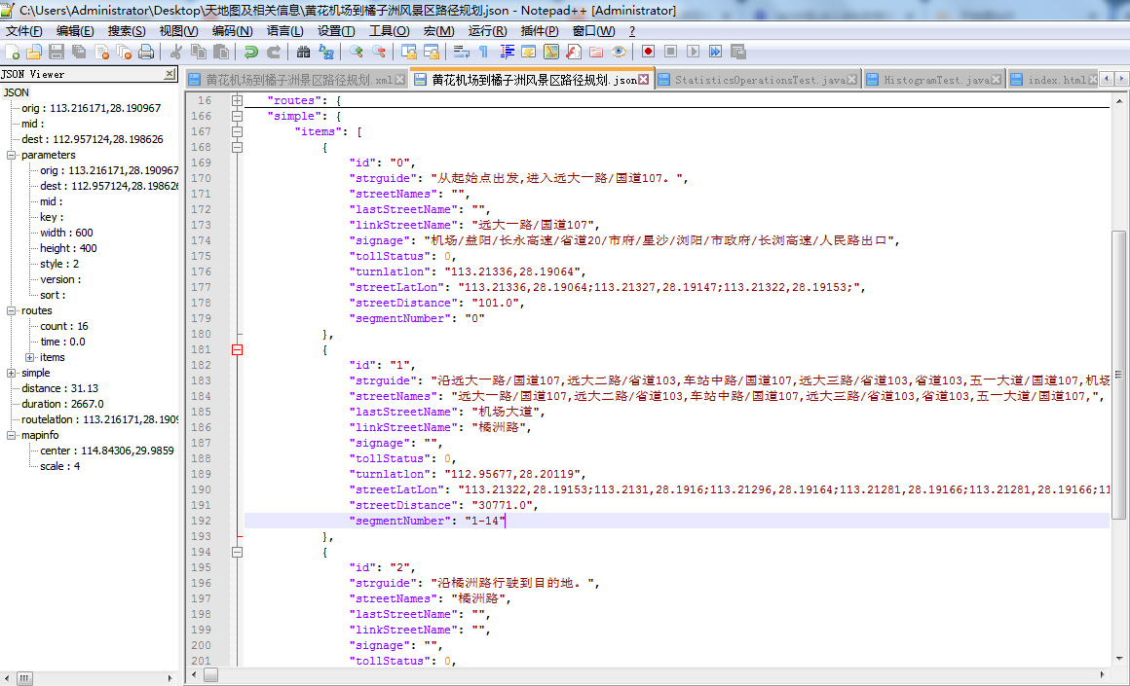Viewport: 1130px width, 686px height.
Task: Click the Zoom in toolbar icon
Action: 357,52
